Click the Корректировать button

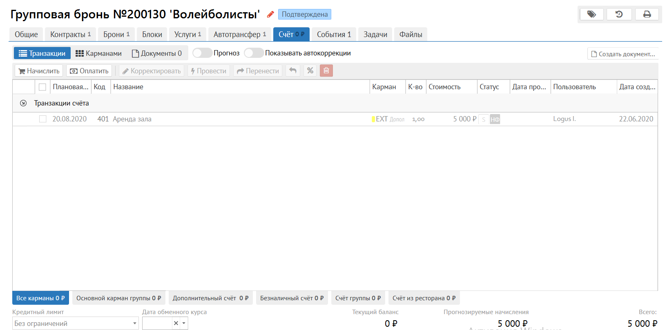(x=152, y=70)
